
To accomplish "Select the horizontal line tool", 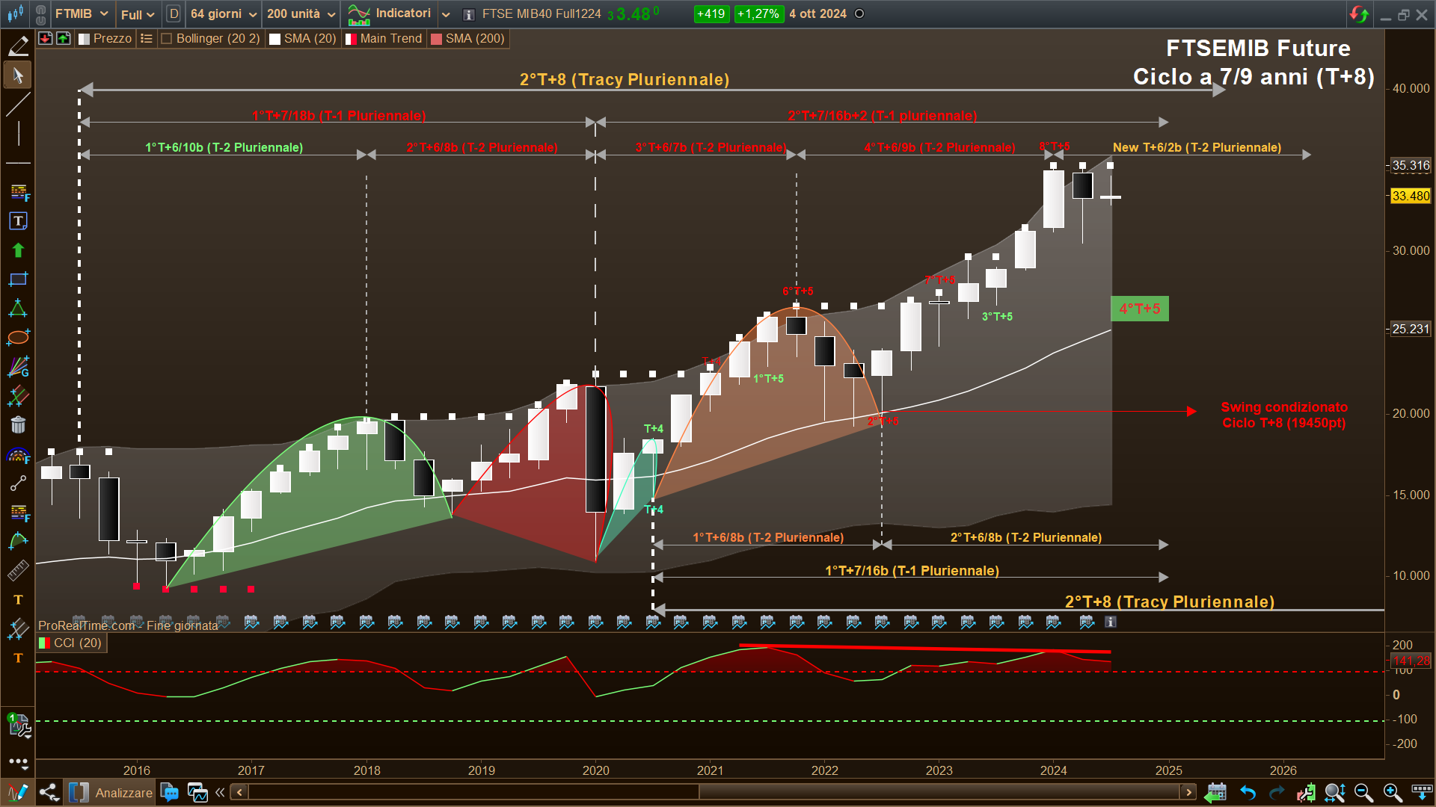I will [x=18, y=163].
